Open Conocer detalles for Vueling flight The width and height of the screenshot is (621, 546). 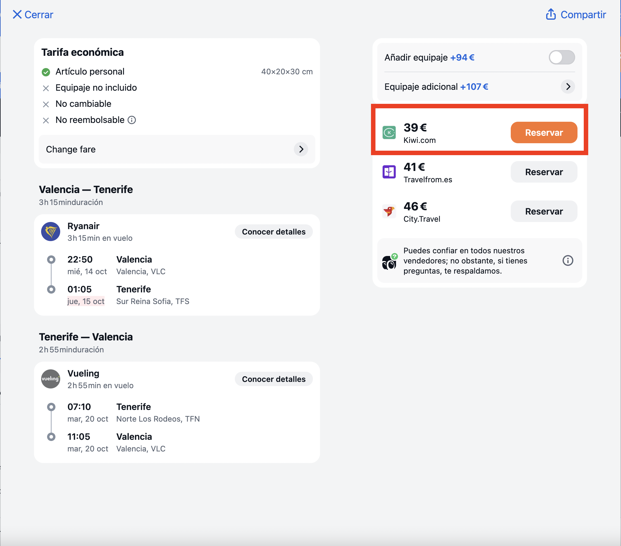pyautogui.click(x=274, y=379)
